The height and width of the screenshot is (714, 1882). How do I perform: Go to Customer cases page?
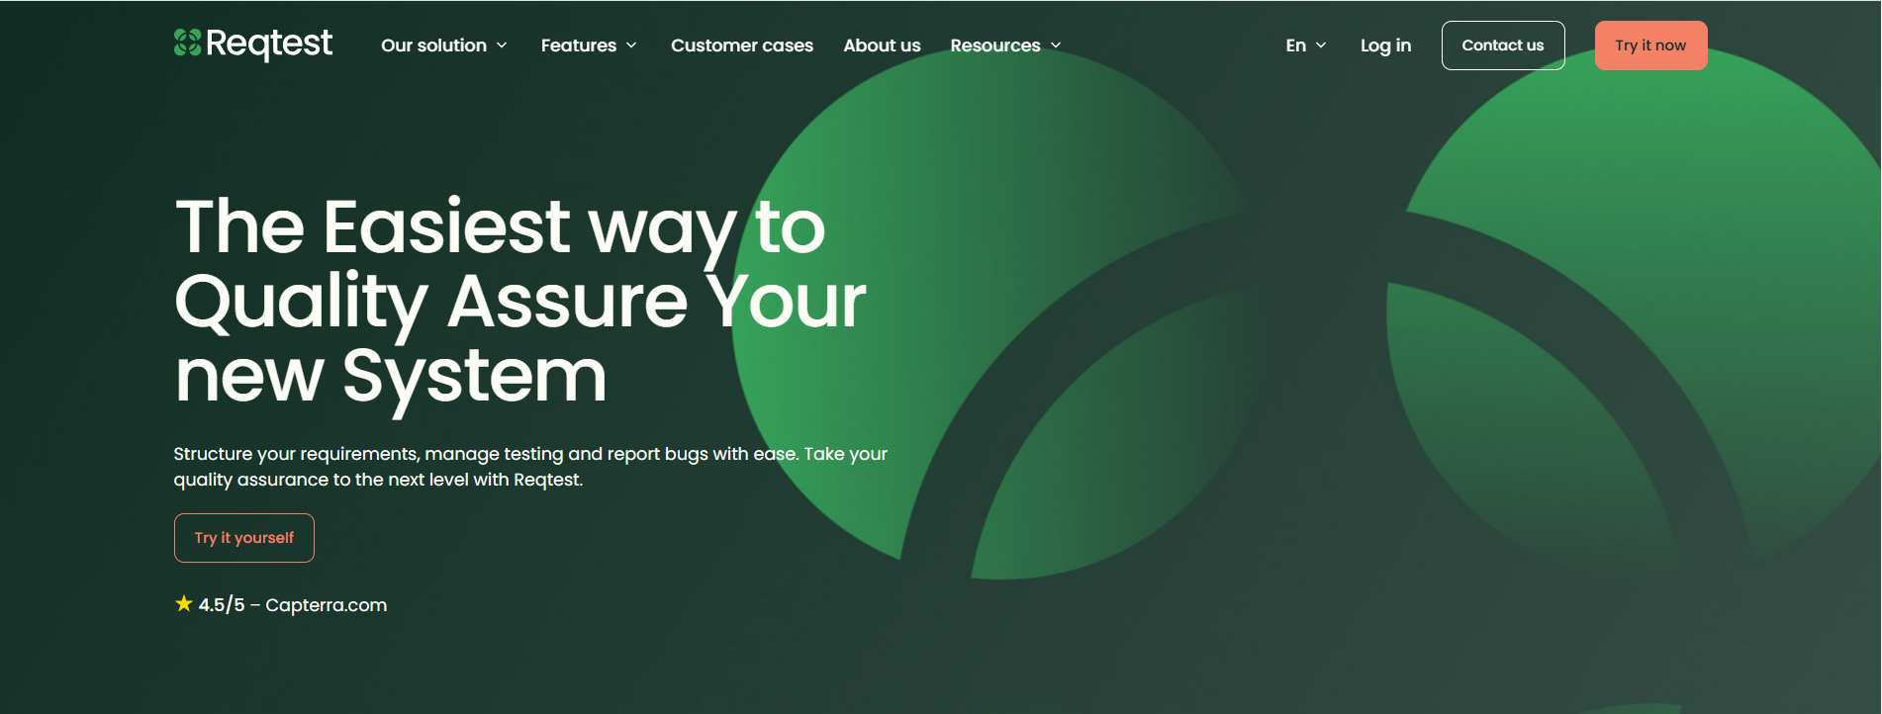coord(742,45)
